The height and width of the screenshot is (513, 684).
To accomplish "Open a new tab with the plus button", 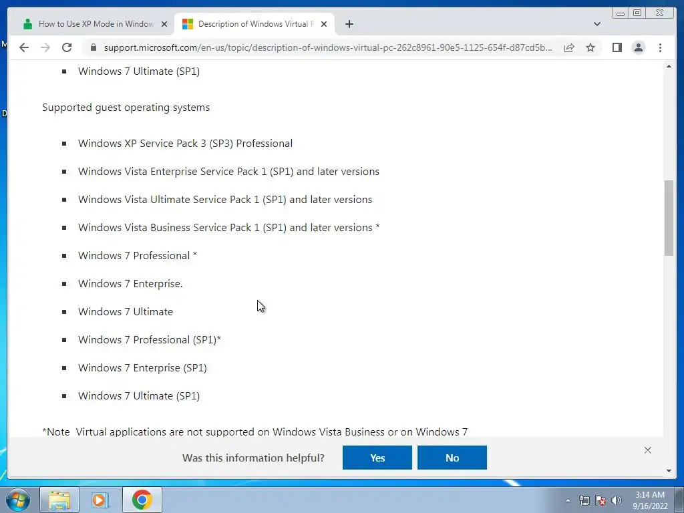I will (x=349, y=24).
